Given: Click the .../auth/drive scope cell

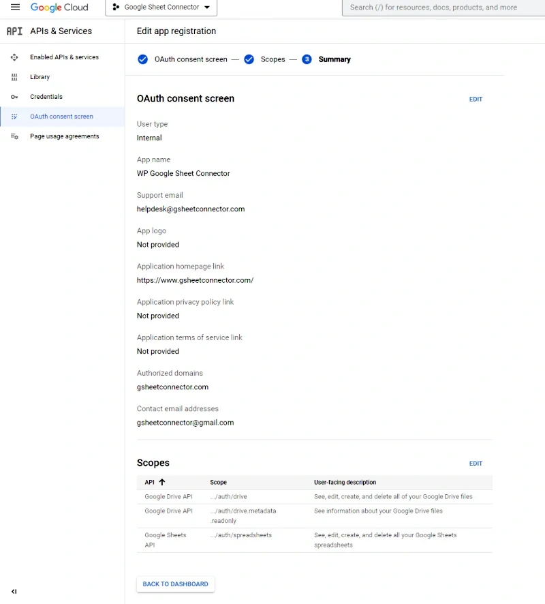Looking at the screenshot, I should tap(229, 496).
